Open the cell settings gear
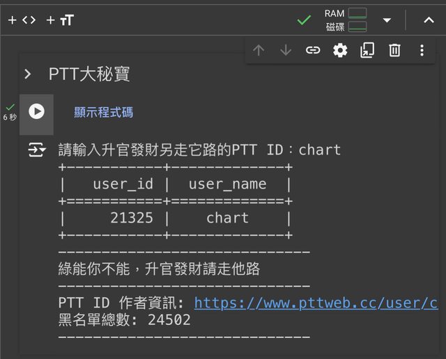The image size is (446, 359). point(340,50)
